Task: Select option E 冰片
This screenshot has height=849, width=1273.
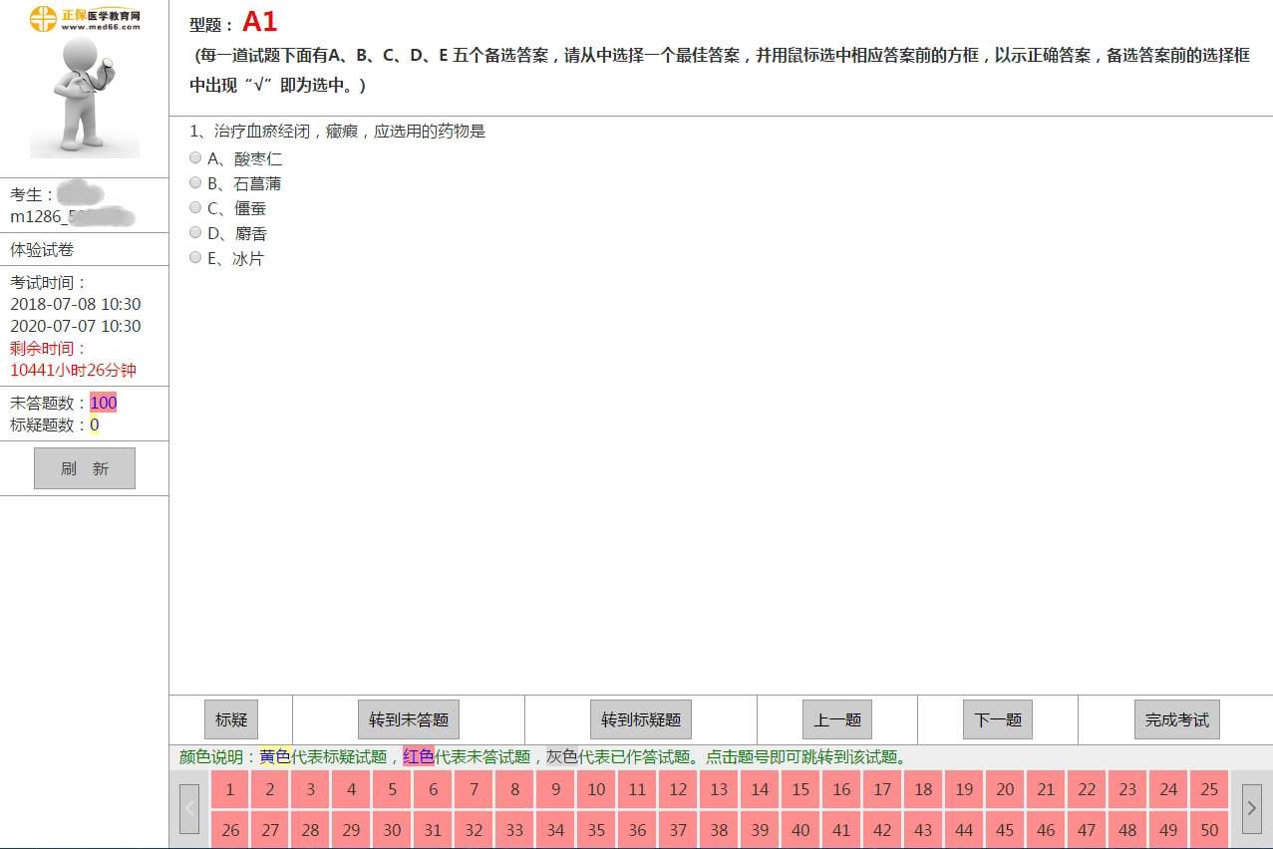Action: click(x=195, y=257)
